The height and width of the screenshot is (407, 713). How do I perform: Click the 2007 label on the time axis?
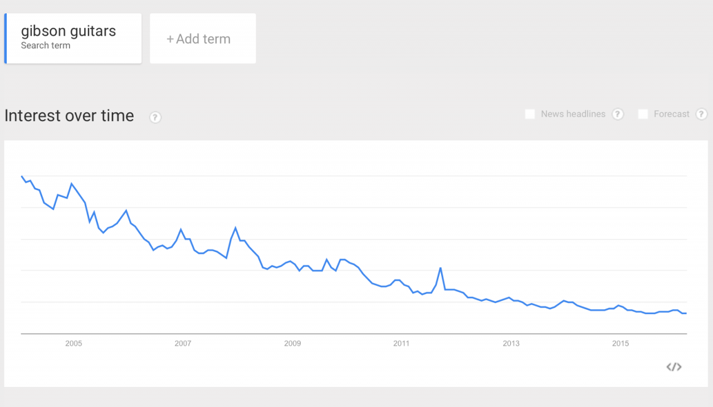pos(183,344)
